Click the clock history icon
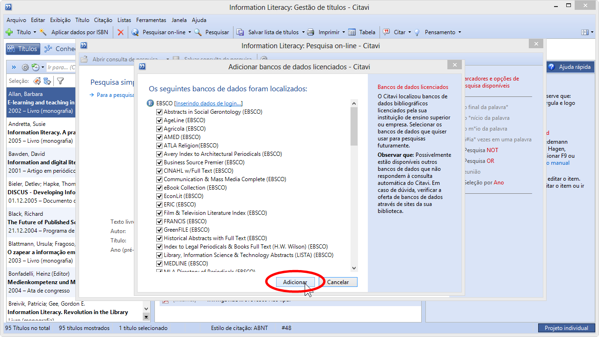The image size is (599, 337). point(35,67)
